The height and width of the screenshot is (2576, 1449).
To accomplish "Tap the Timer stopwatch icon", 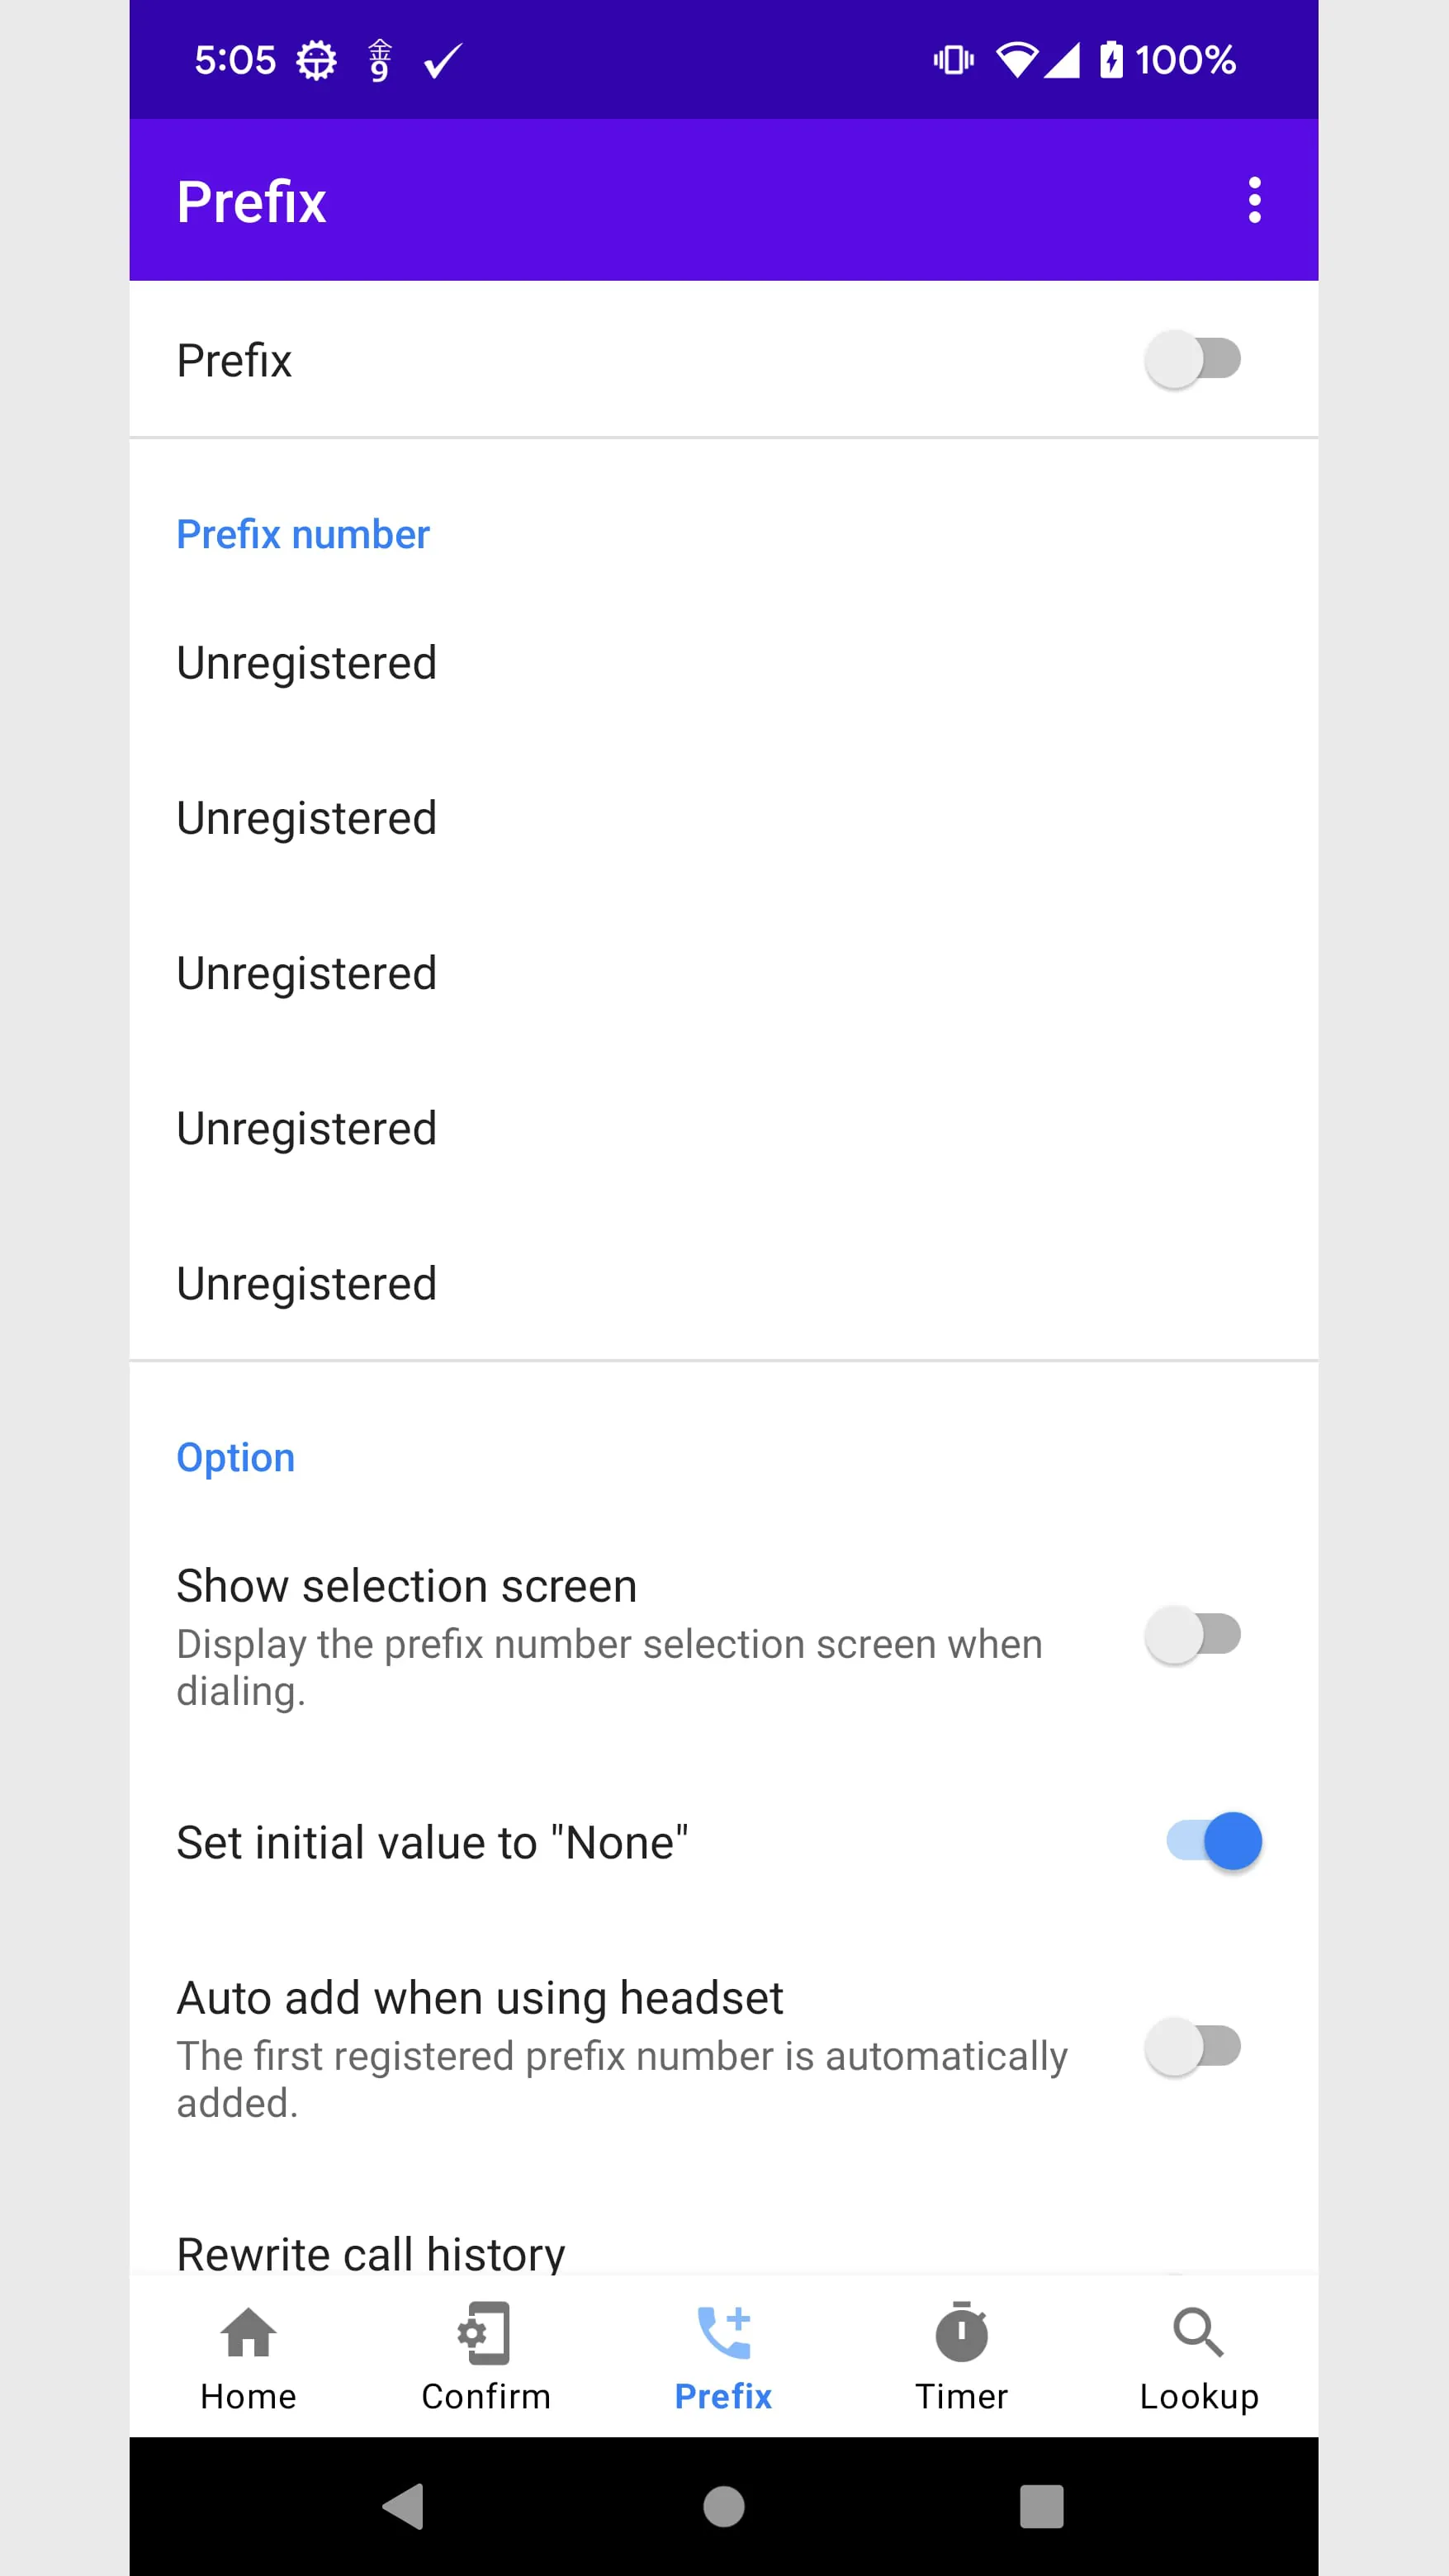I will point(961,2332).
